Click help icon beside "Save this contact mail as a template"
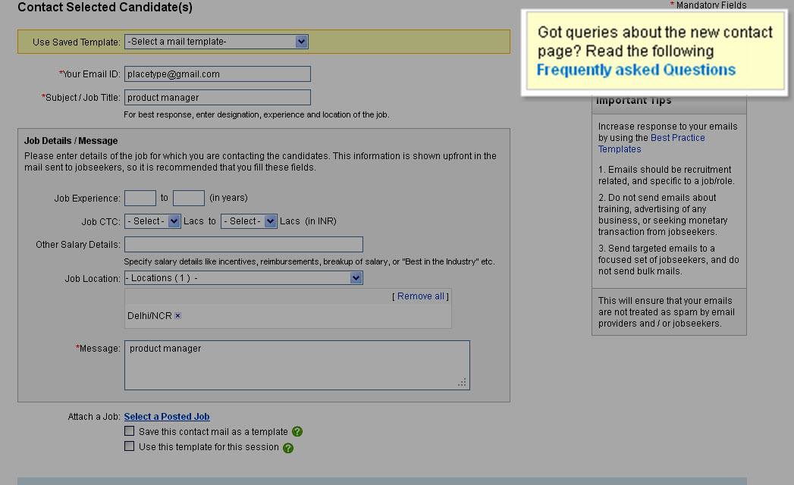Screen dimensions: 794x485 [x=297, y=430]
